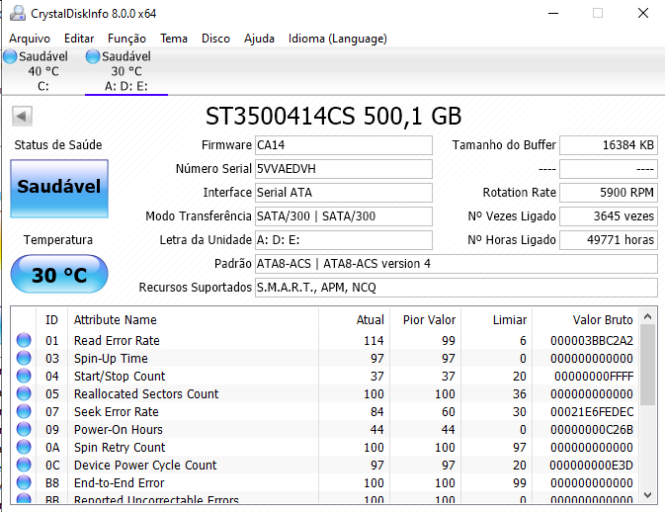This screenshot has height=512, width=665.
Task: Click the 30 °C temperature button
Action: click(59, 274)
